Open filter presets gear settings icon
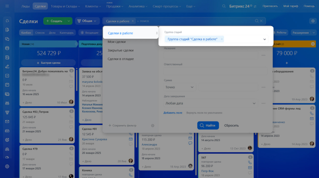 (153, 126)
